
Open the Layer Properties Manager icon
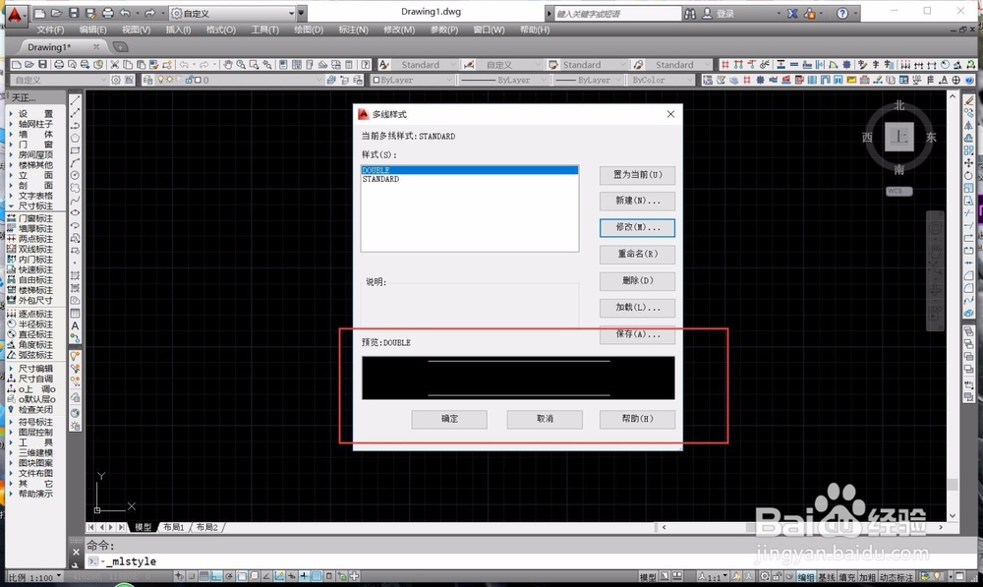pos(147,80)
